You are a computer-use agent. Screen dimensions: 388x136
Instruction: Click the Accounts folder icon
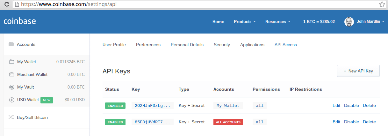11,44
